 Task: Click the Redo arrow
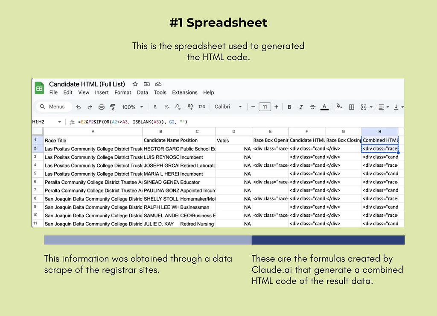click(x=90, y=107)
